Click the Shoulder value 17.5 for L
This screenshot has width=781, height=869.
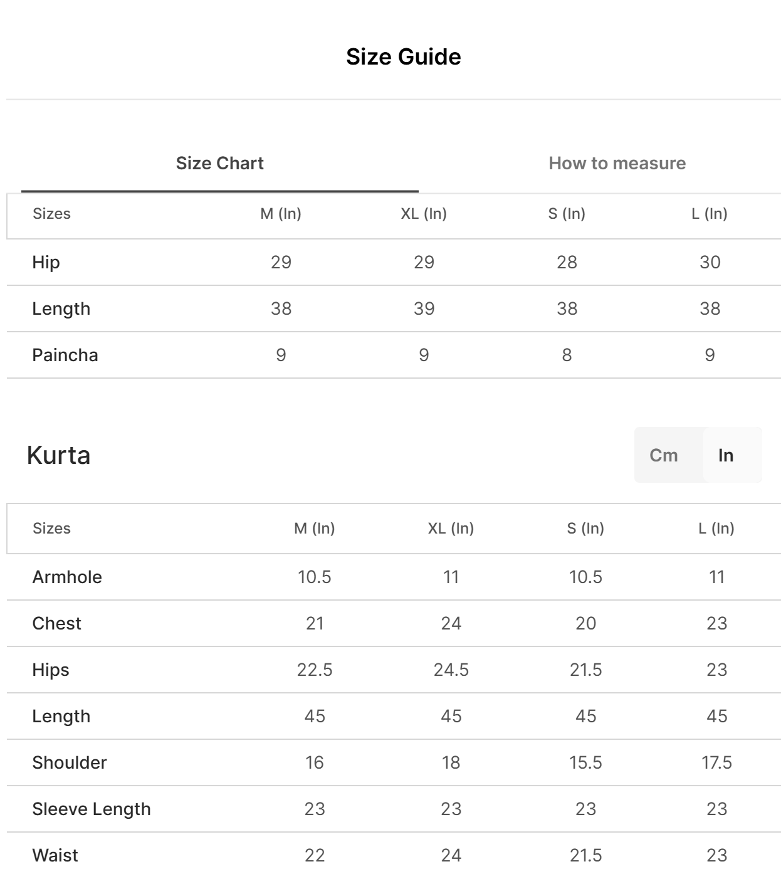tap(716, 762)
